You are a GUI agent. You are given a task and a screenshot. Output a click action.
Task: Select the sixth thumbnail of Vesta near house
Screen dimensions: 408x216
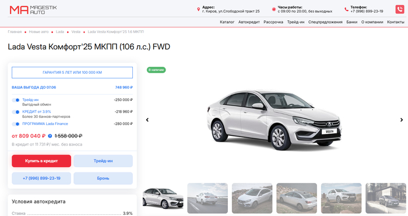pyautogui.click(x=386, y=199)
